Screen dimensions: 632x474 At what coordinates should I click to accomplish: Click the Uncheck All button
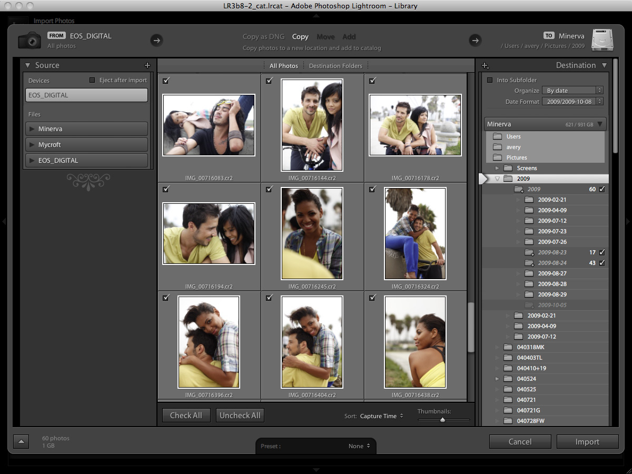pyautogui.click(x=240, y=415)
